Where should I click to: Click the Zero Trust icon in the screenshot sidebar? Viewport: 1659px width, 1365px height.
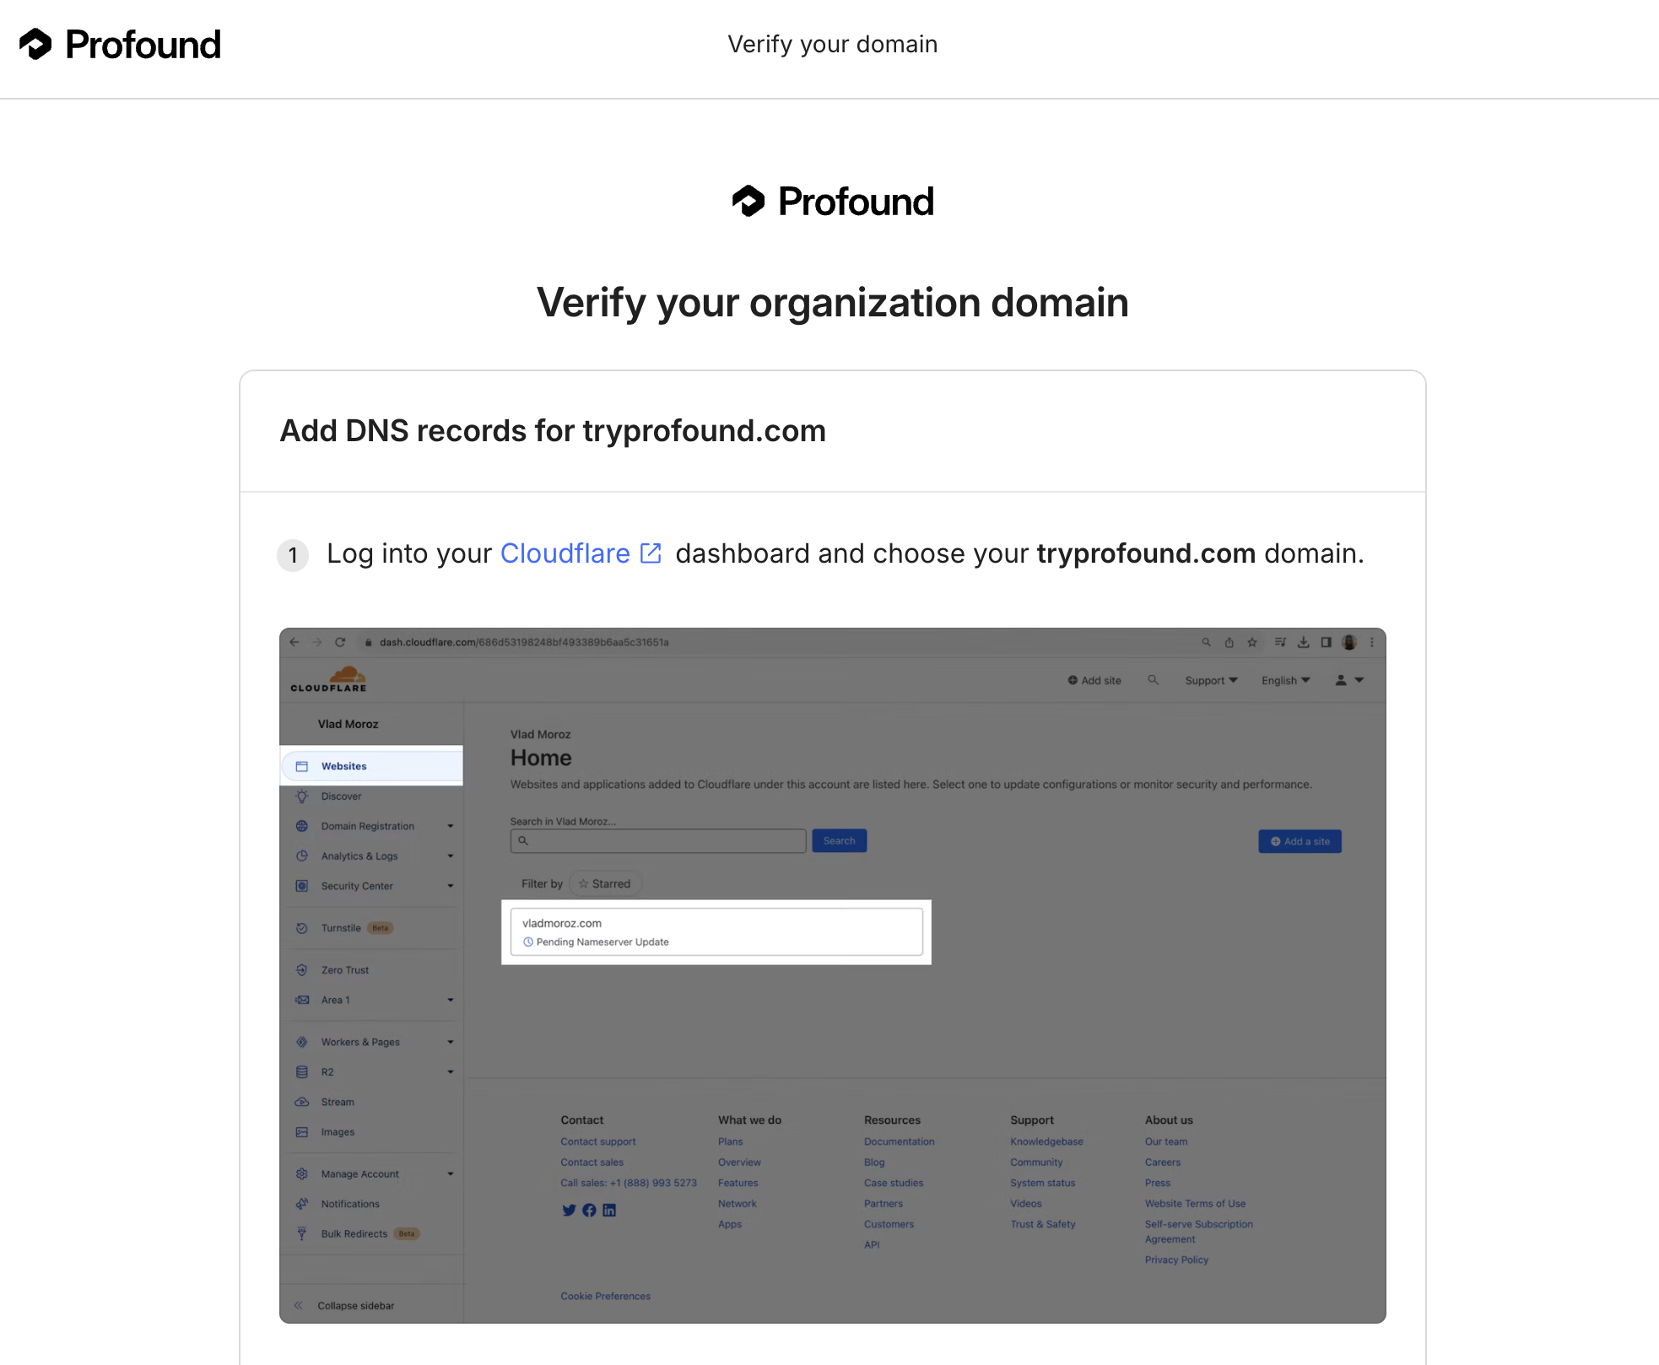tap(302, 970)
